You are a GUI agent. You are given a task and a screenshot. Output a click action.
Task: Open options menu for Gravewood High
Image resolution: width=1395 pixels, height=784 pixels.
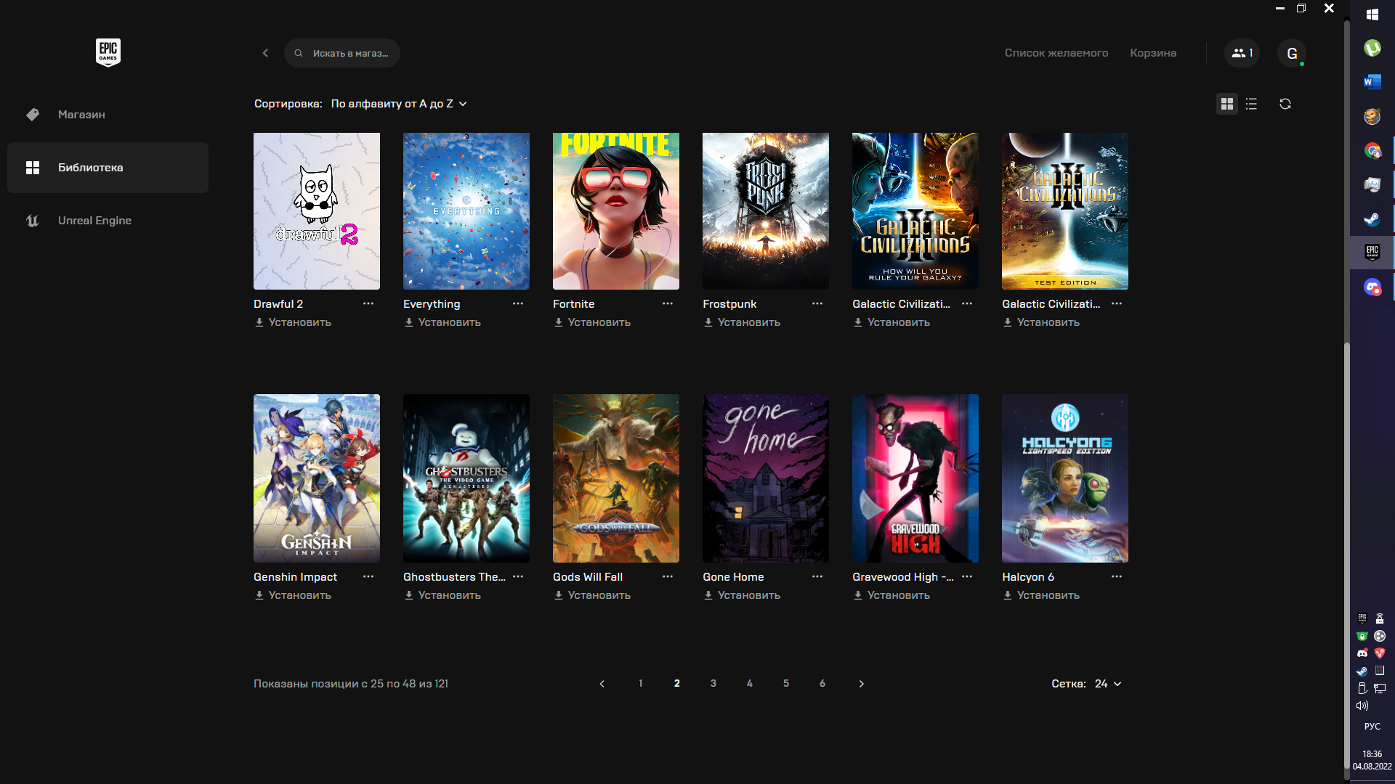click(x=967, y=576)
